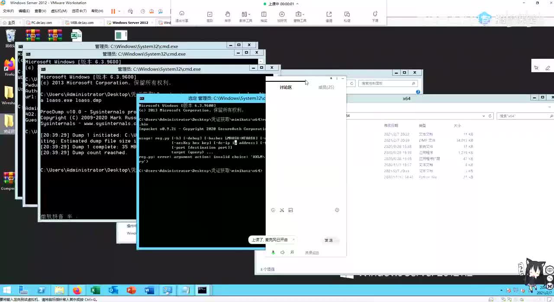Click the take snapshot clock icon
The height and width of the screenshot is (302, 554).
click(x=143, y=11)
